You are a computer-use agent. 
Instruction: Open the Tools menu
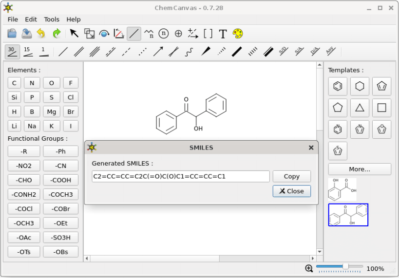tap(52, 19)
